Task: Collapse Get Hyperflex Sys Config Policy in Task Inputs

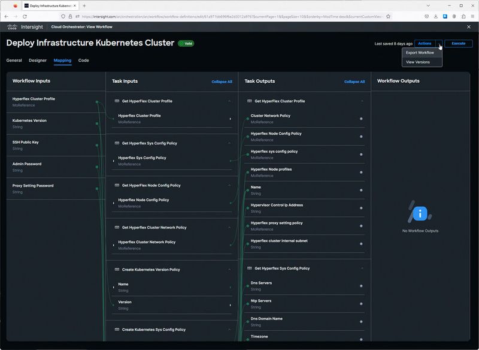Action: [x=229, y=143]
